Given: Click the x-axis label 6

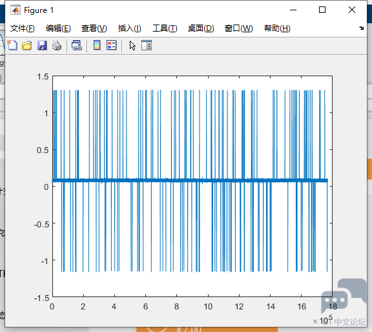Looking at the screenshot, I should point(145,307).
